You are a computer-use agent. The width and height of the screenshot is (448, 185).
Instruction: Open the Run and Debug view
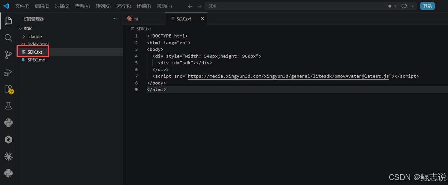pos(8,72)
